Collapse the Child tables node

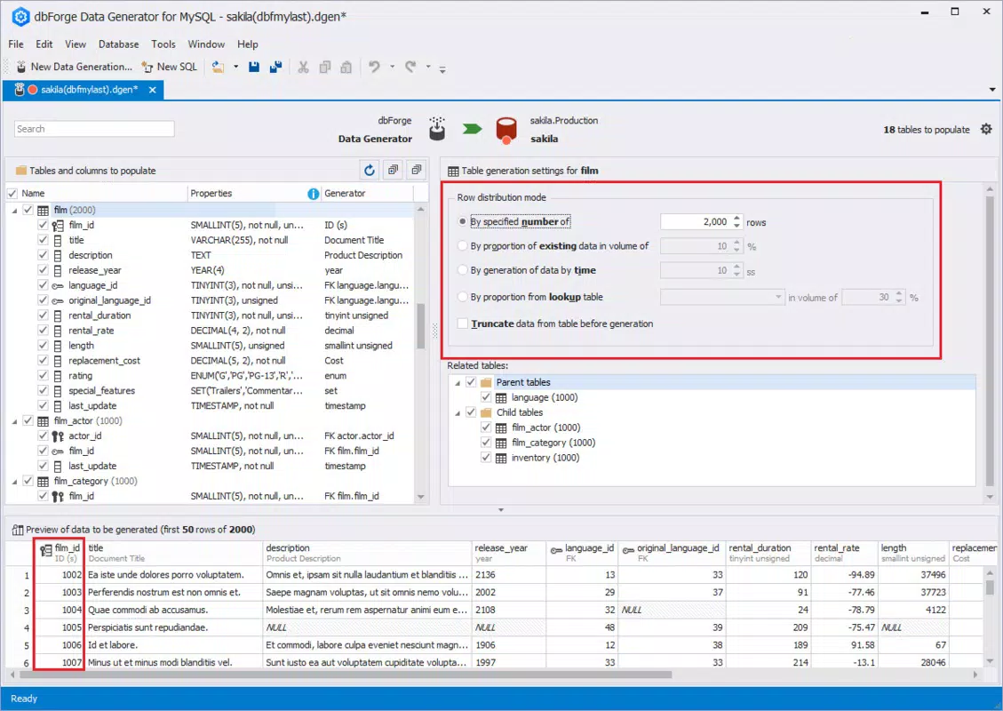pos(458,412)
